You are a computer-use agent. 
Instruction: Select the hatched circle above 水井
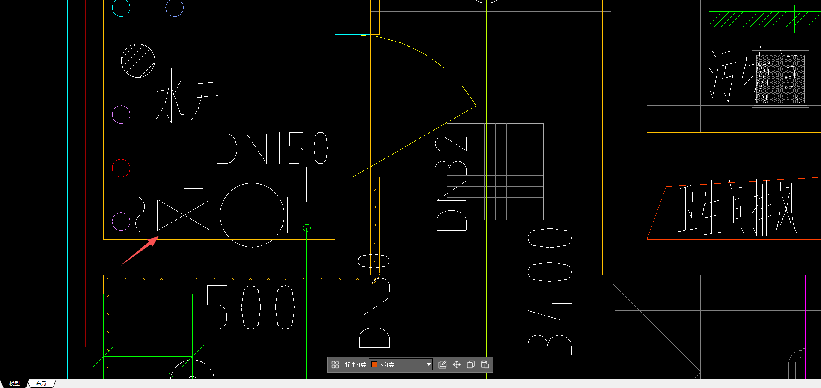[x=138, y=60]
